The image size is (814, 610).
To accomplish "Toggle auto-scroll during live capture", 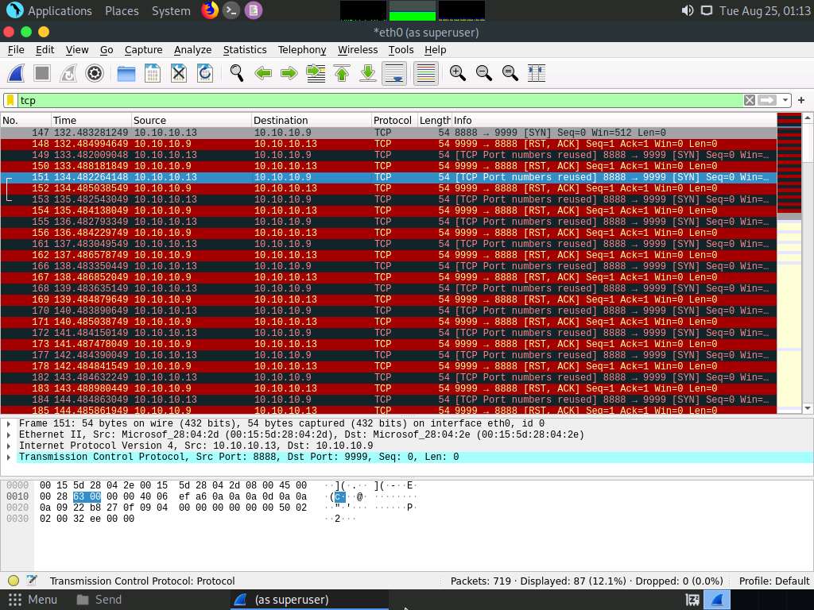I will [x=394, y=73].
